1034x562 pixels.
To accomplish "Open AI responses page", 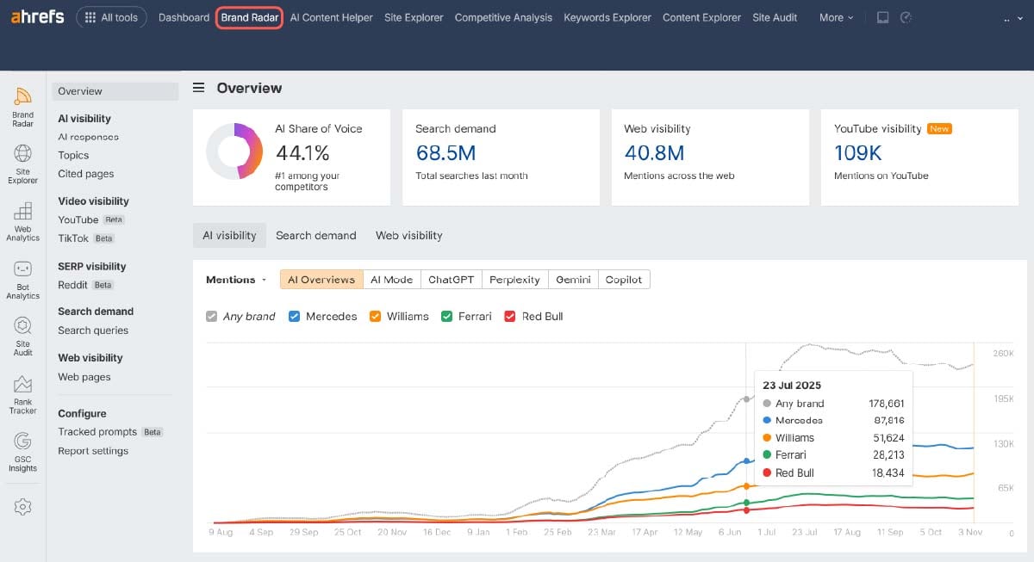I will tap(88, 137).
